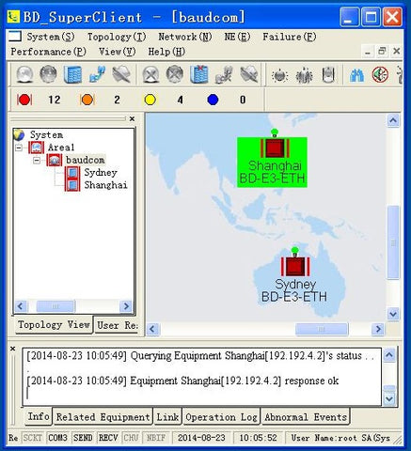Select Shanghai in the topology tree
The width and height of the screenshot is (411, 451).
click(105, 185)
